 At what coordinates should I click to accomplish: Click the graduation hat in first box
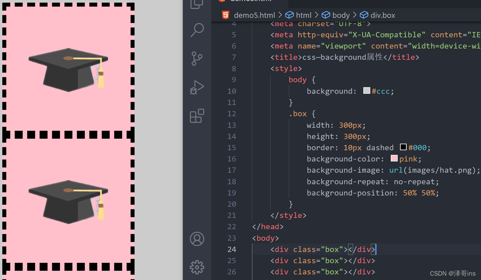point(68,70)
